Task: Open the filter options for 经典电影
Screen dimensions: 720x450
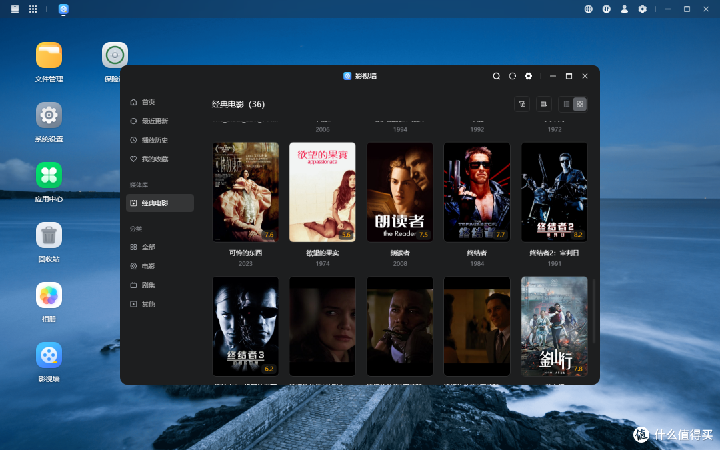Action: click(x=522, y=104)
